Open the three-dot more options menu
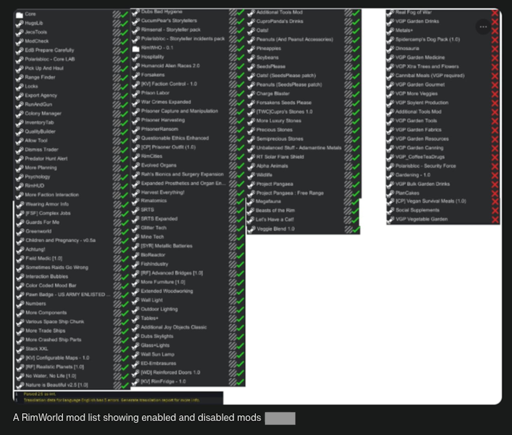This screenshot has width=512, height=435. point(483,27)
